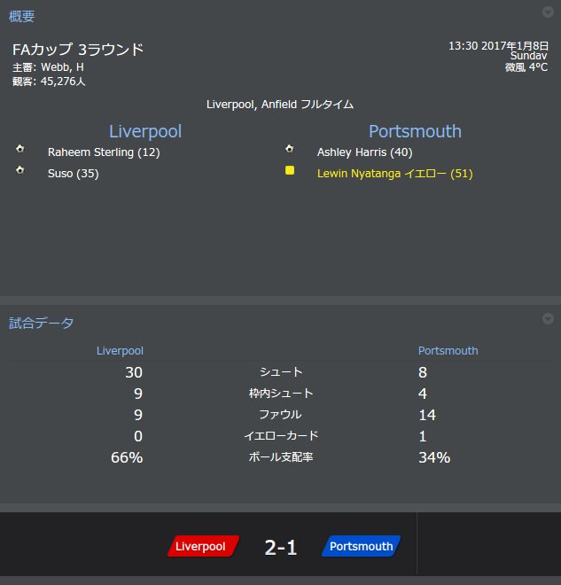Open the 試合データ panel dropdown arrow
The image size is (561, 585).
548,318
